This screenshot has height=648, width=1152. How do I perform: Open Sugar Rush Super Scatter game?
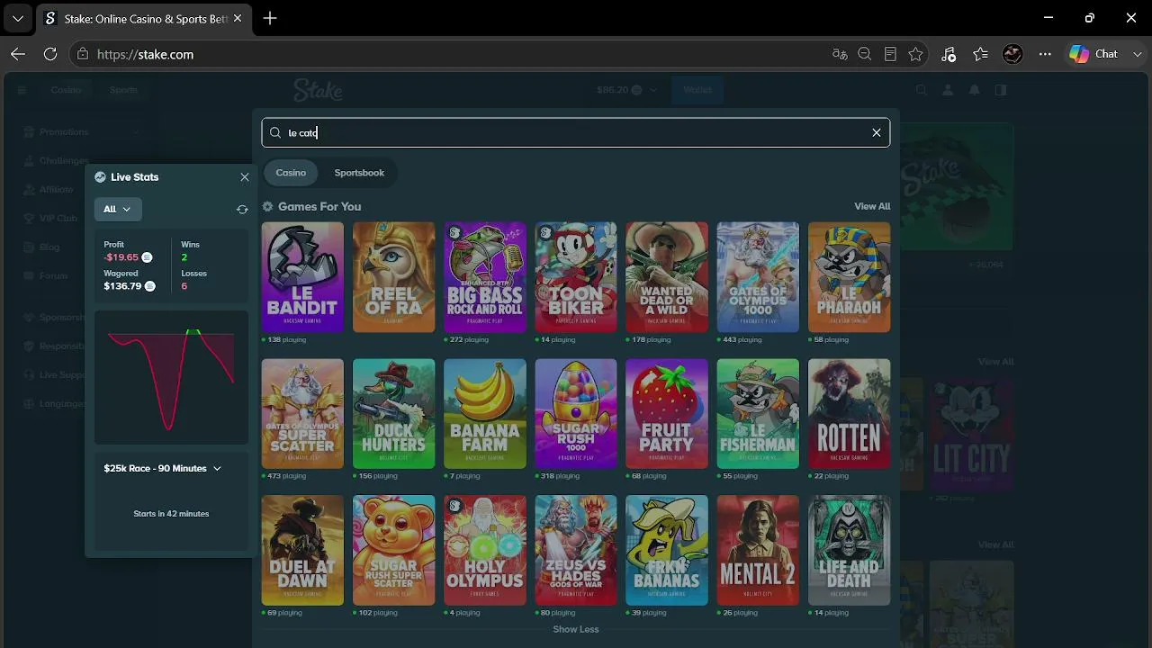click(393, 551)
